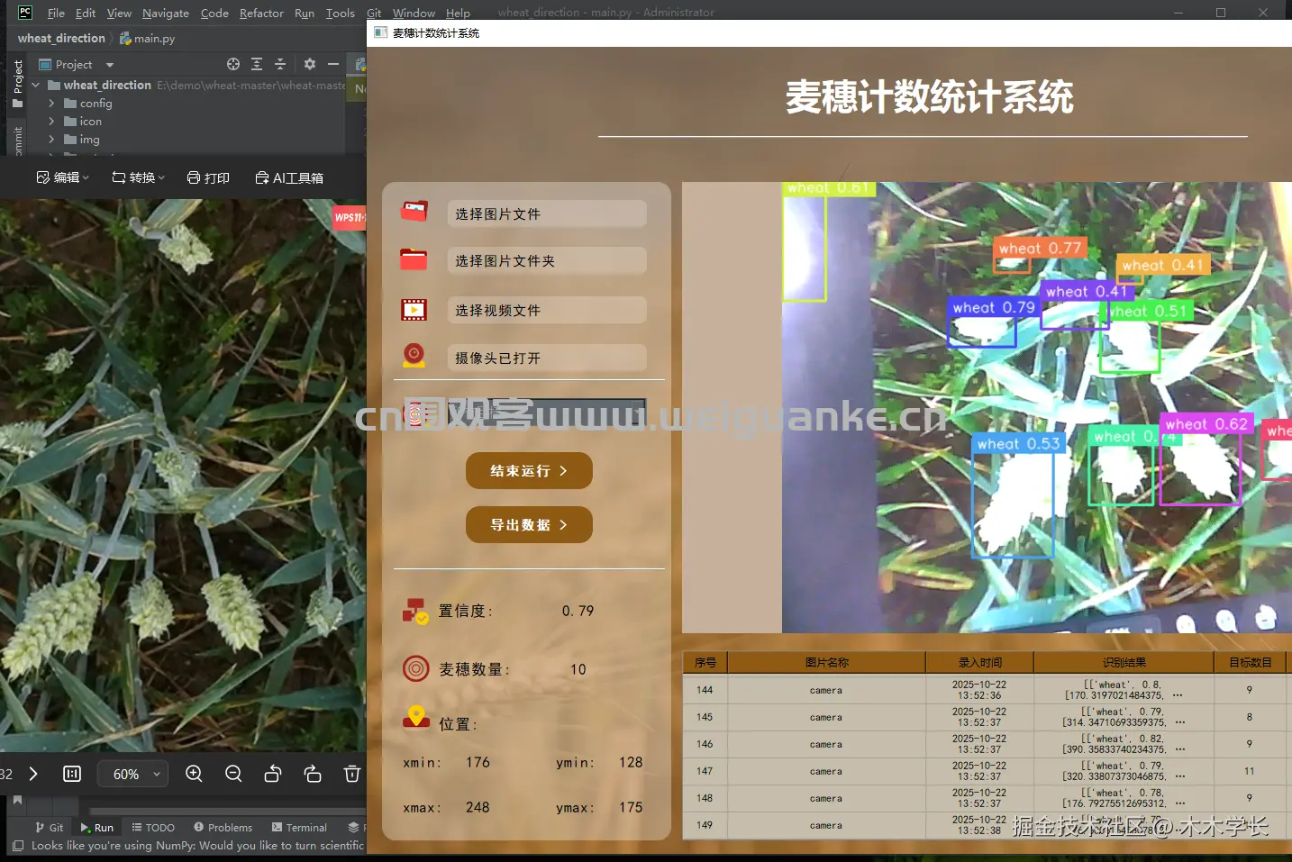1292x862 pixels.
Task: Click status bar tool windows icon
Action: (x=17, y=846)
